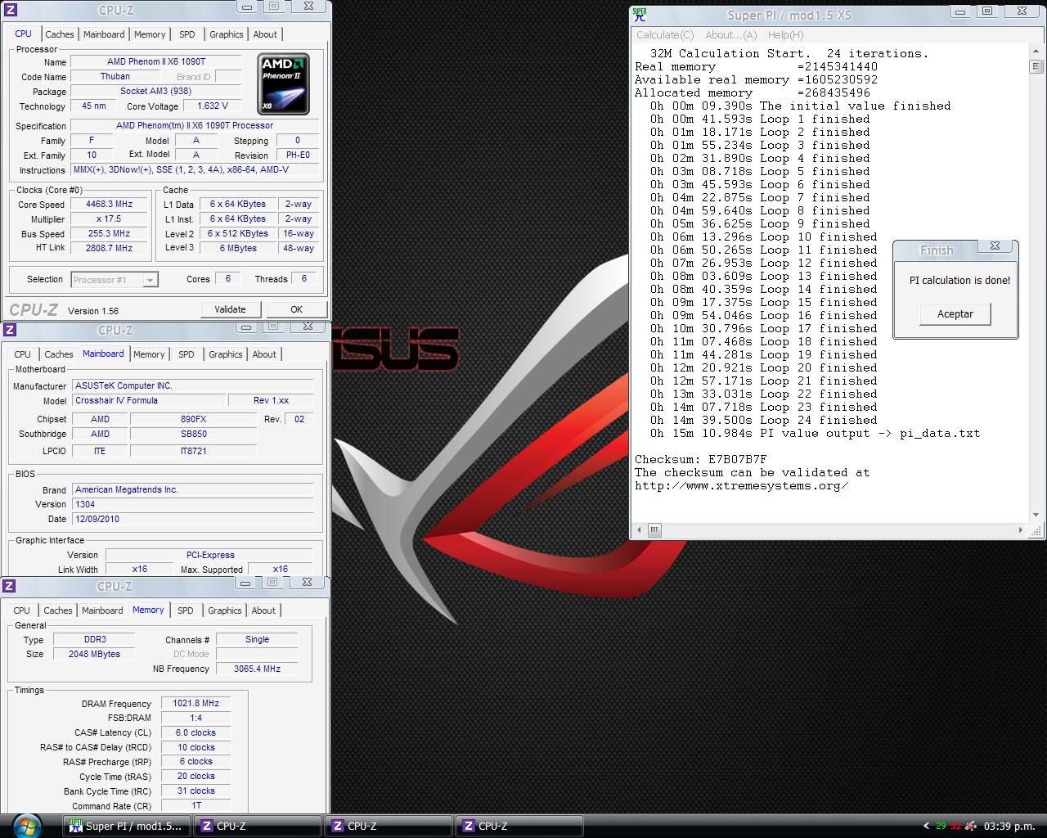Viewport: 1047px width, 838px height.
Task: Select SPD tab in bottom CPU-Z window
Action: (186, 610)
